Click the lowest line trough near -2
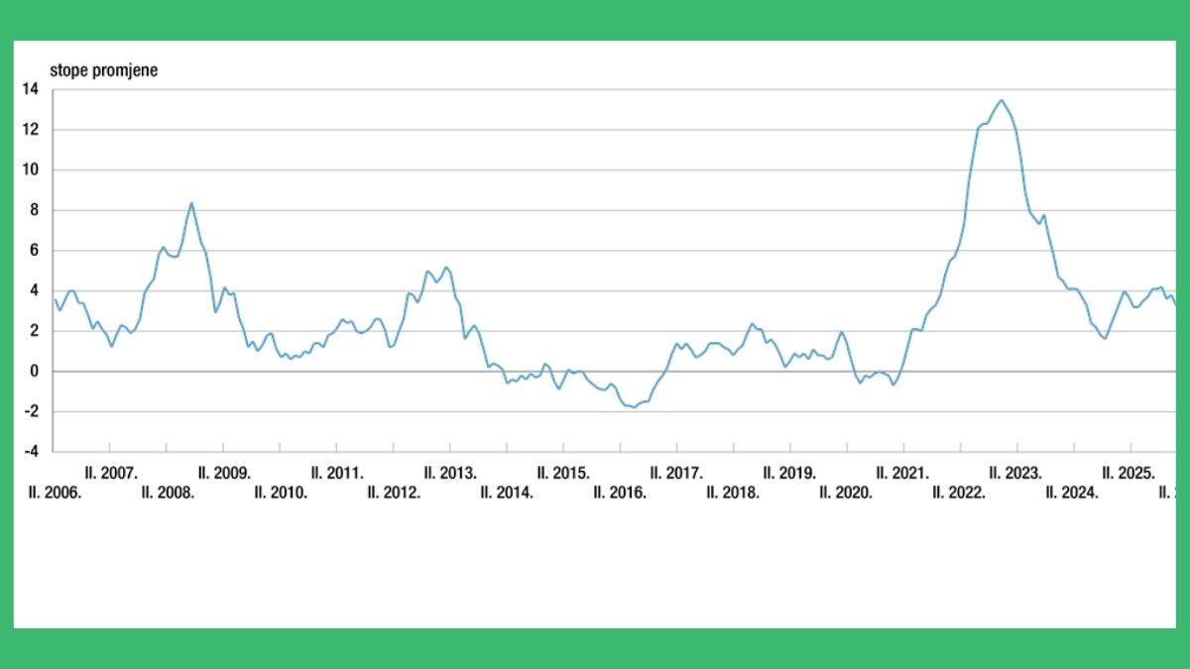 click(x=634, y=407)
